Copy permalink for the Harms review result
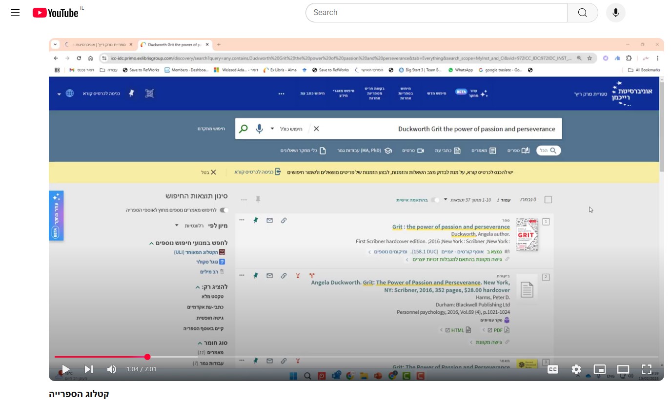The width and height of the screenshot is (671, 400). [284, 276]
